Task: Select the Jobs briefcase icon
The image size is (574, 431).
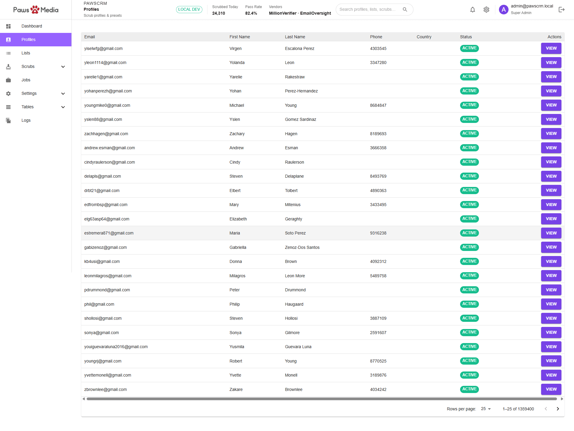Action: (8, 80)
